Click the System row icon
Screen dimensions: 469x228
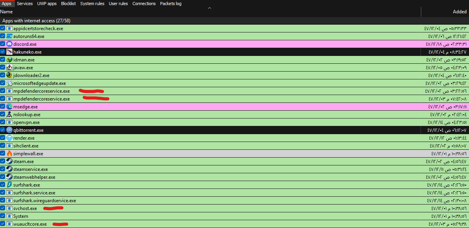(9, 216)
